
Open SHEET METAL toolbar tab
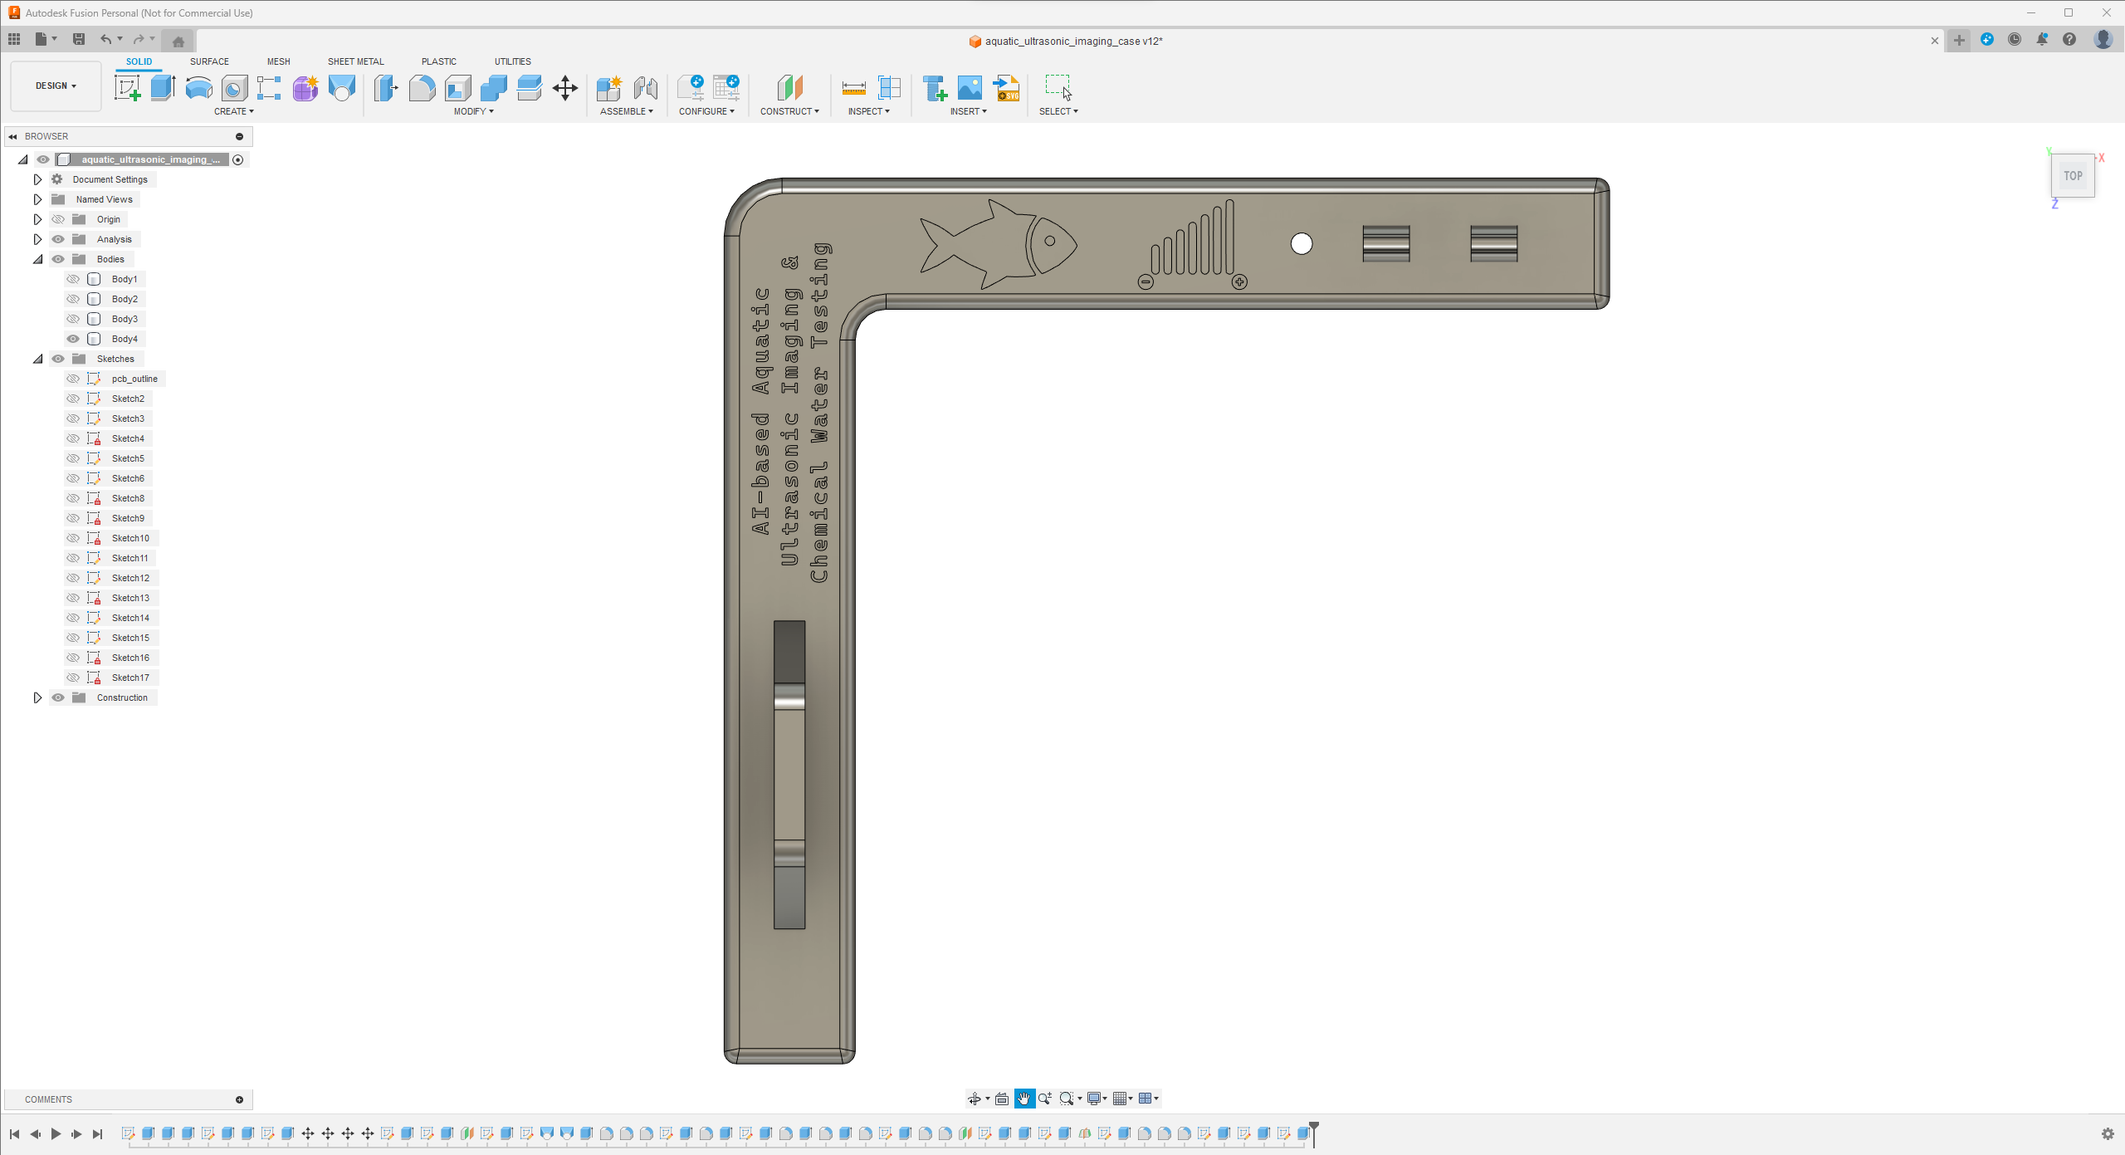[x=355, y=61]
